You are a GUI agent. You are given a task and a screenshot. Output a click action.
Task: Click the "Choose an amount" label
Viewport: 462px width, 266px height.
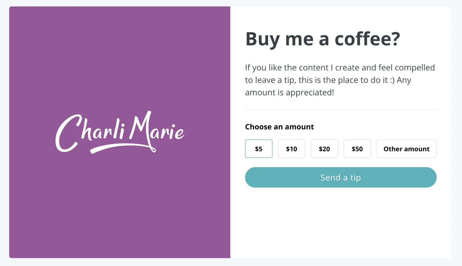tap(279, 127)
